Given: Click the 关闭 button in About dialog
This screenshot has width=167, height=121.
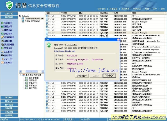Looking at the screenshot, I should pos(109,76).
